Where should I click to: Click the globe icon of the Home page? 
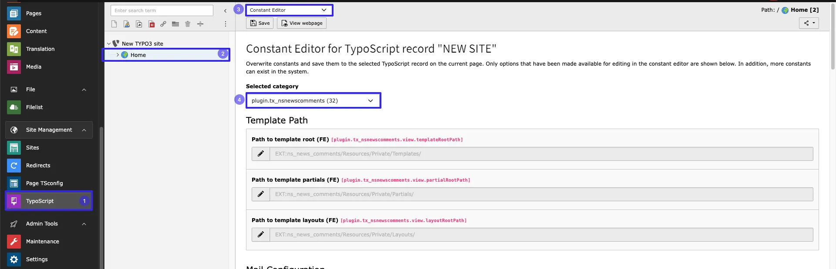point(125,55)
